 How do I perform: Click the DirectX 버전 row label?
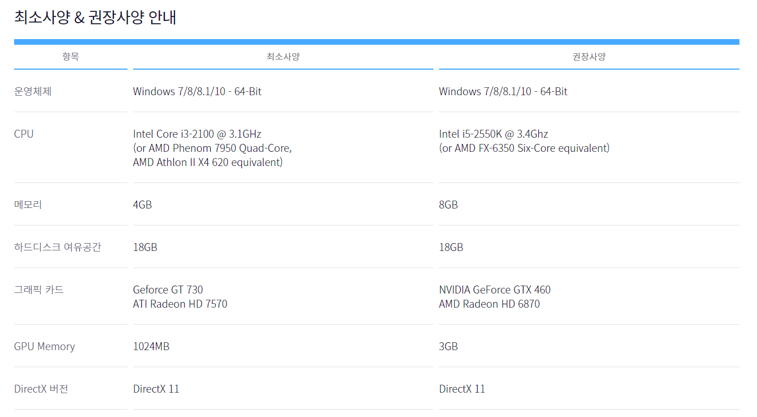[x=41, y=389]
